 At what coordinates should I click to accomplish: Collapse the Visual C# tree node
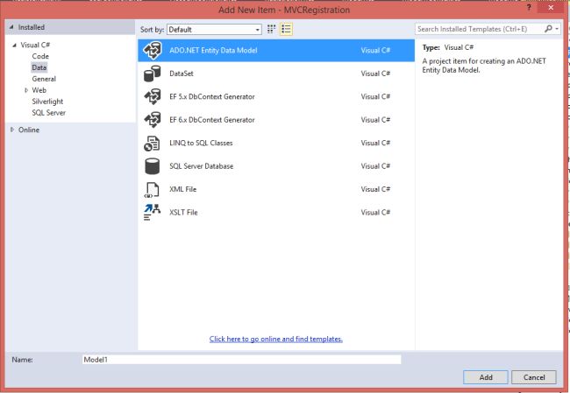point(15,45)
